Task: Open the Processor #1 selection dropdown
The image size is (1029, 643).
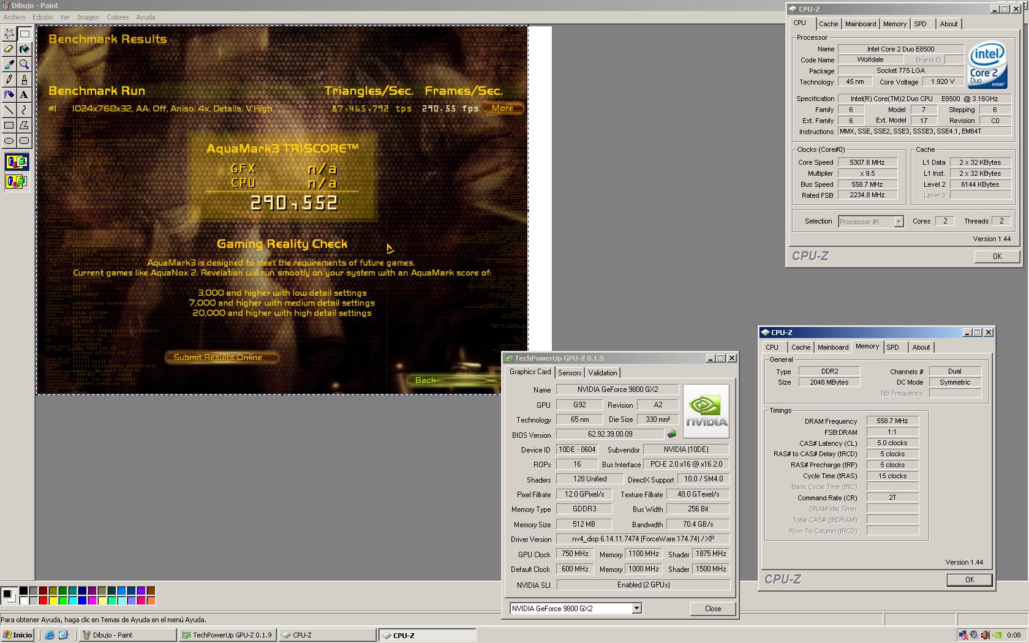Action: pyautogui.click(x=899, y=222)
